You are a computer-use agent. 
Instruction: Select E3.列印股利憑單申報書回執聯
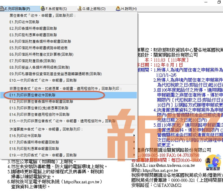33,35
